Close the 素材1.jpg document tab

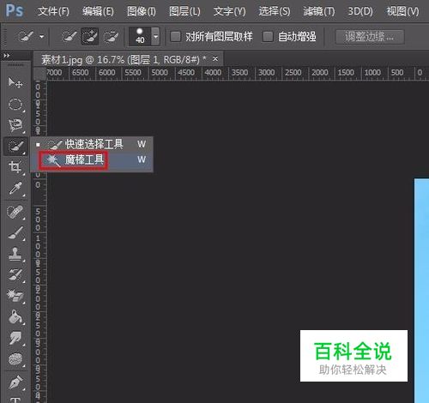click(x=215, y=58)
